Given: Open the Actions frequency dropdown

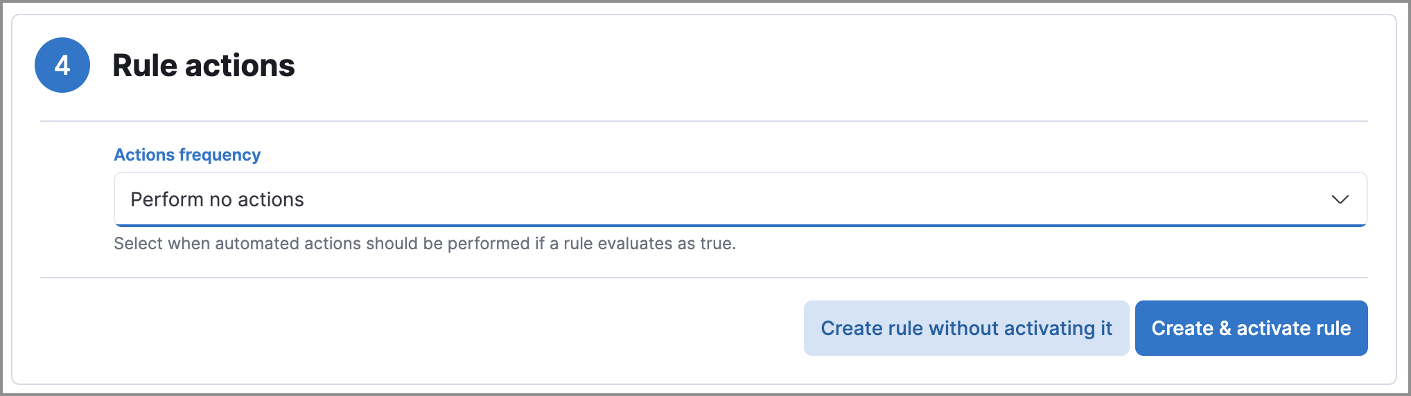Looking at the screenshot, I should click(739, 199).
